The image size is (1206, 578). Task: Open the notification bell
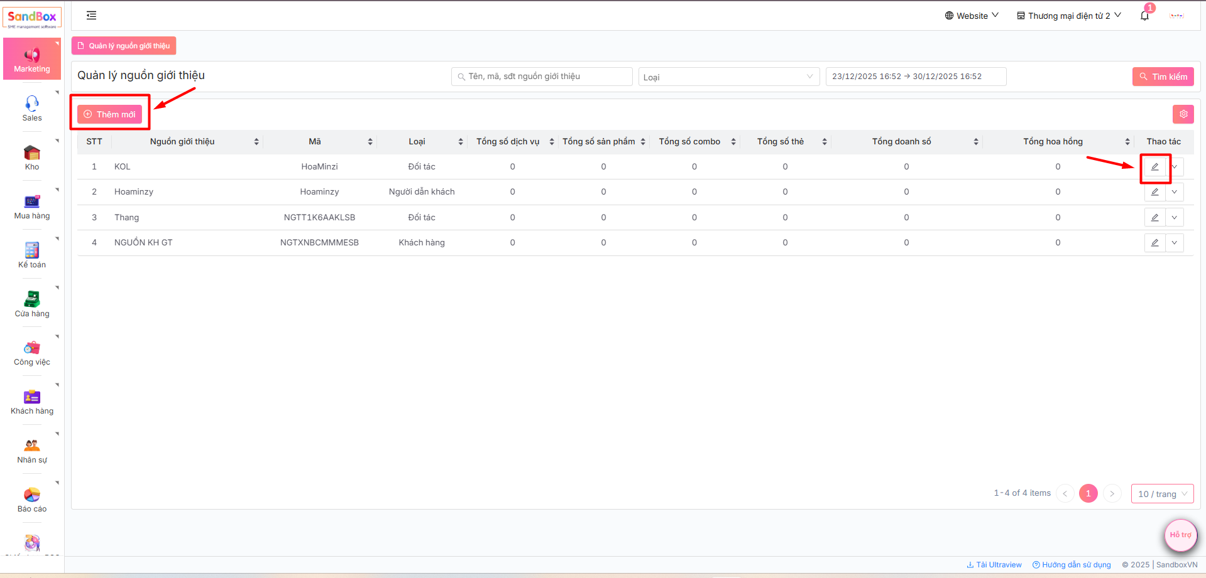tap(1144, 16)
